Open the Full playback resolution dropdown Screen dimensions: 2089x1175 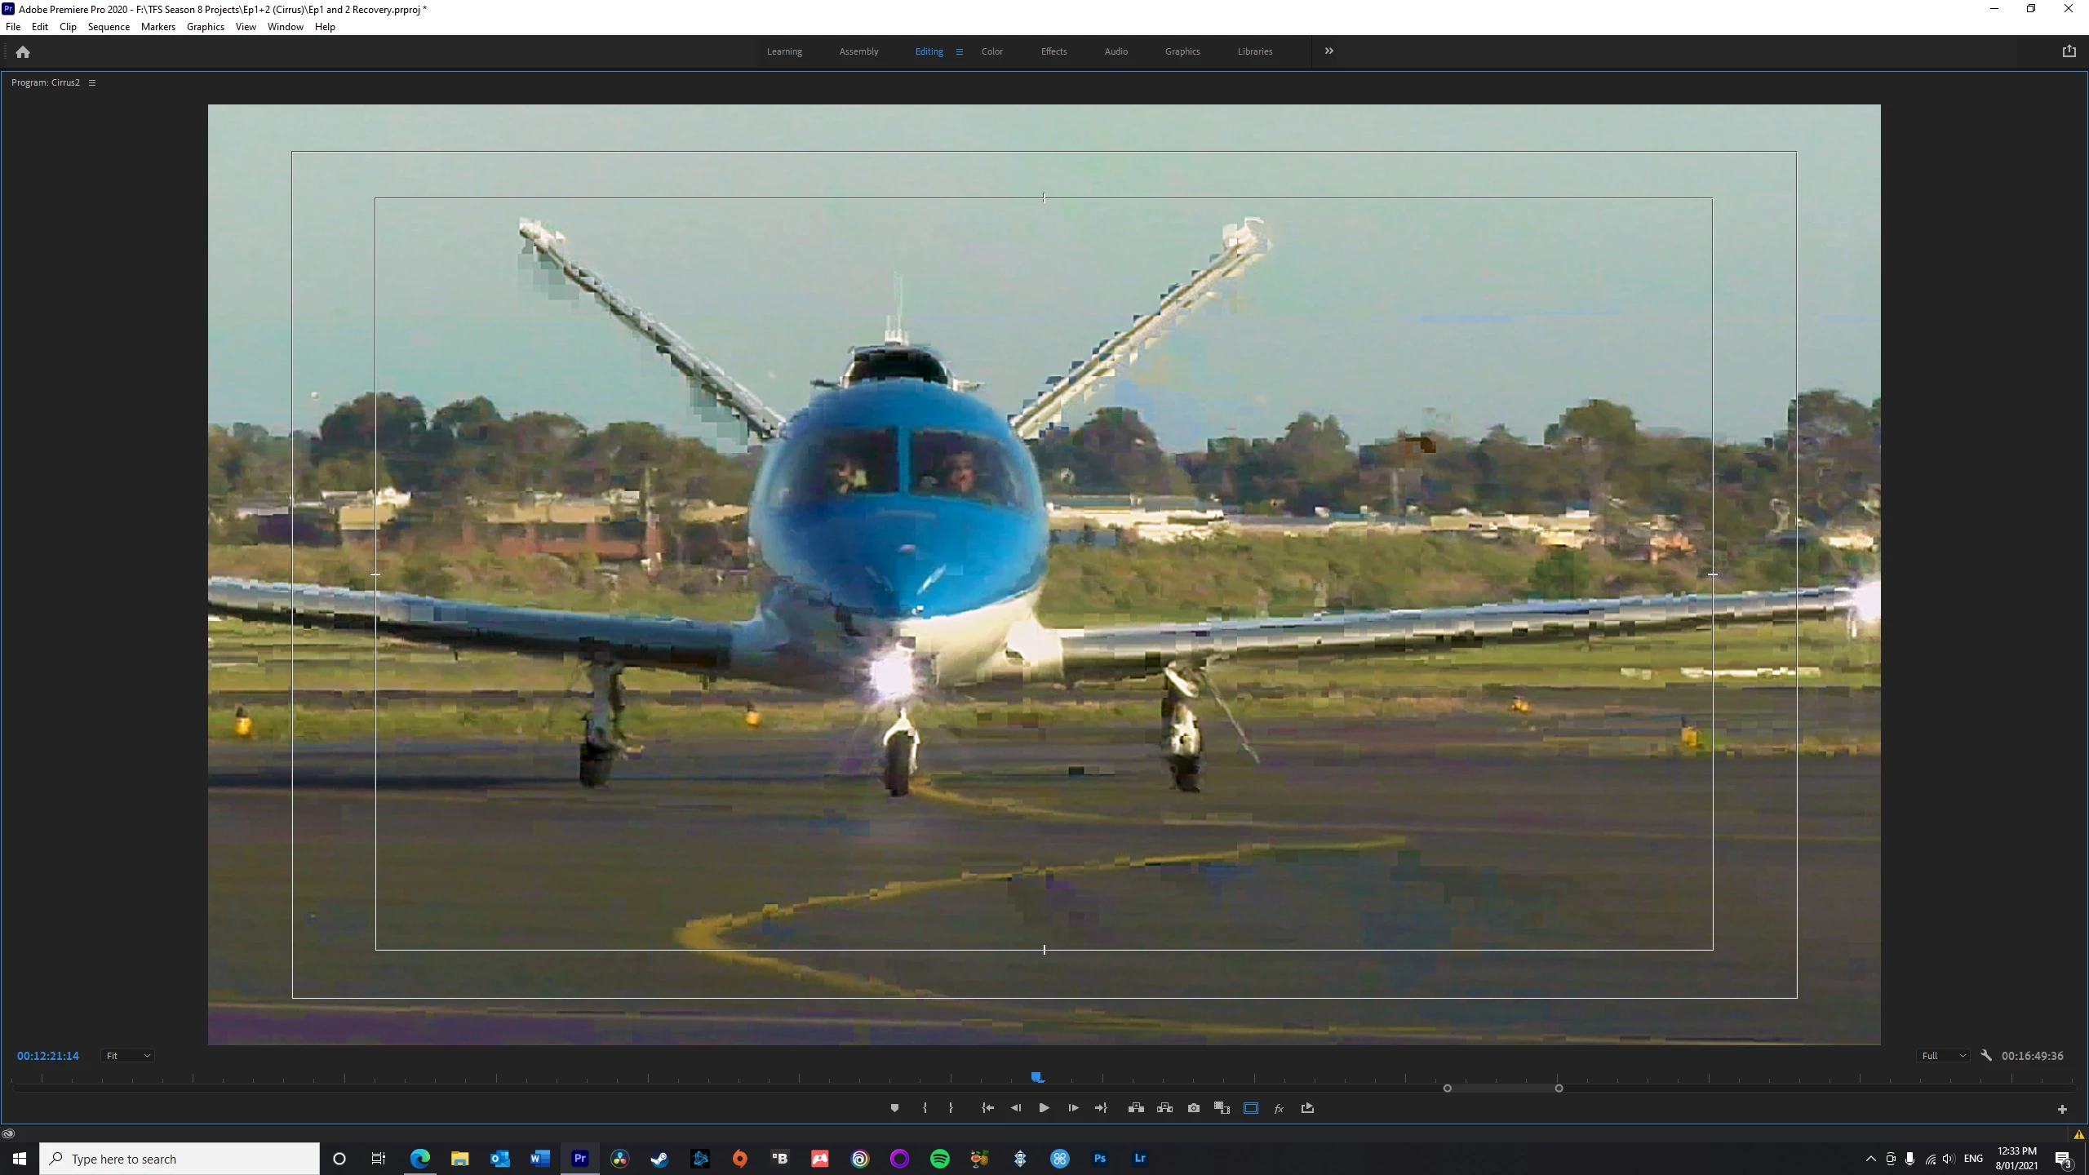click(1944, 1056)
